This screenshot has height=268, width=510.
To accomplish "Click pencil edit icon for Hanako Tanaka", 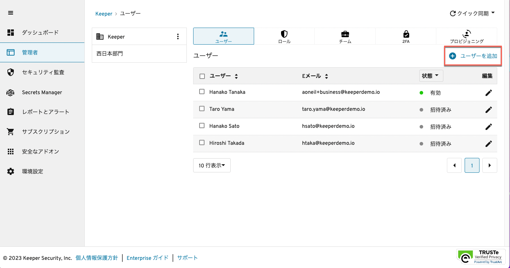I will pyautogui.click(x=488, y=93).
